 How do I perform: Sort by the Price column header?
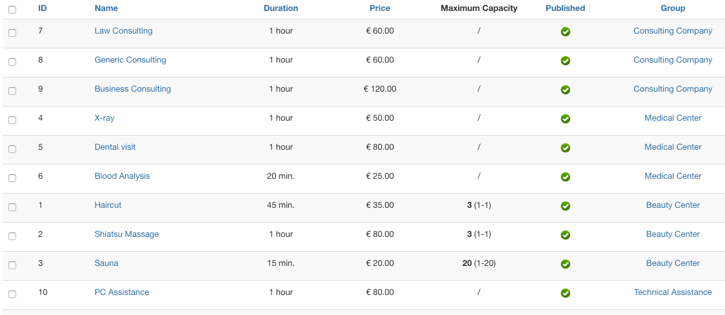[x=380, y=8]
